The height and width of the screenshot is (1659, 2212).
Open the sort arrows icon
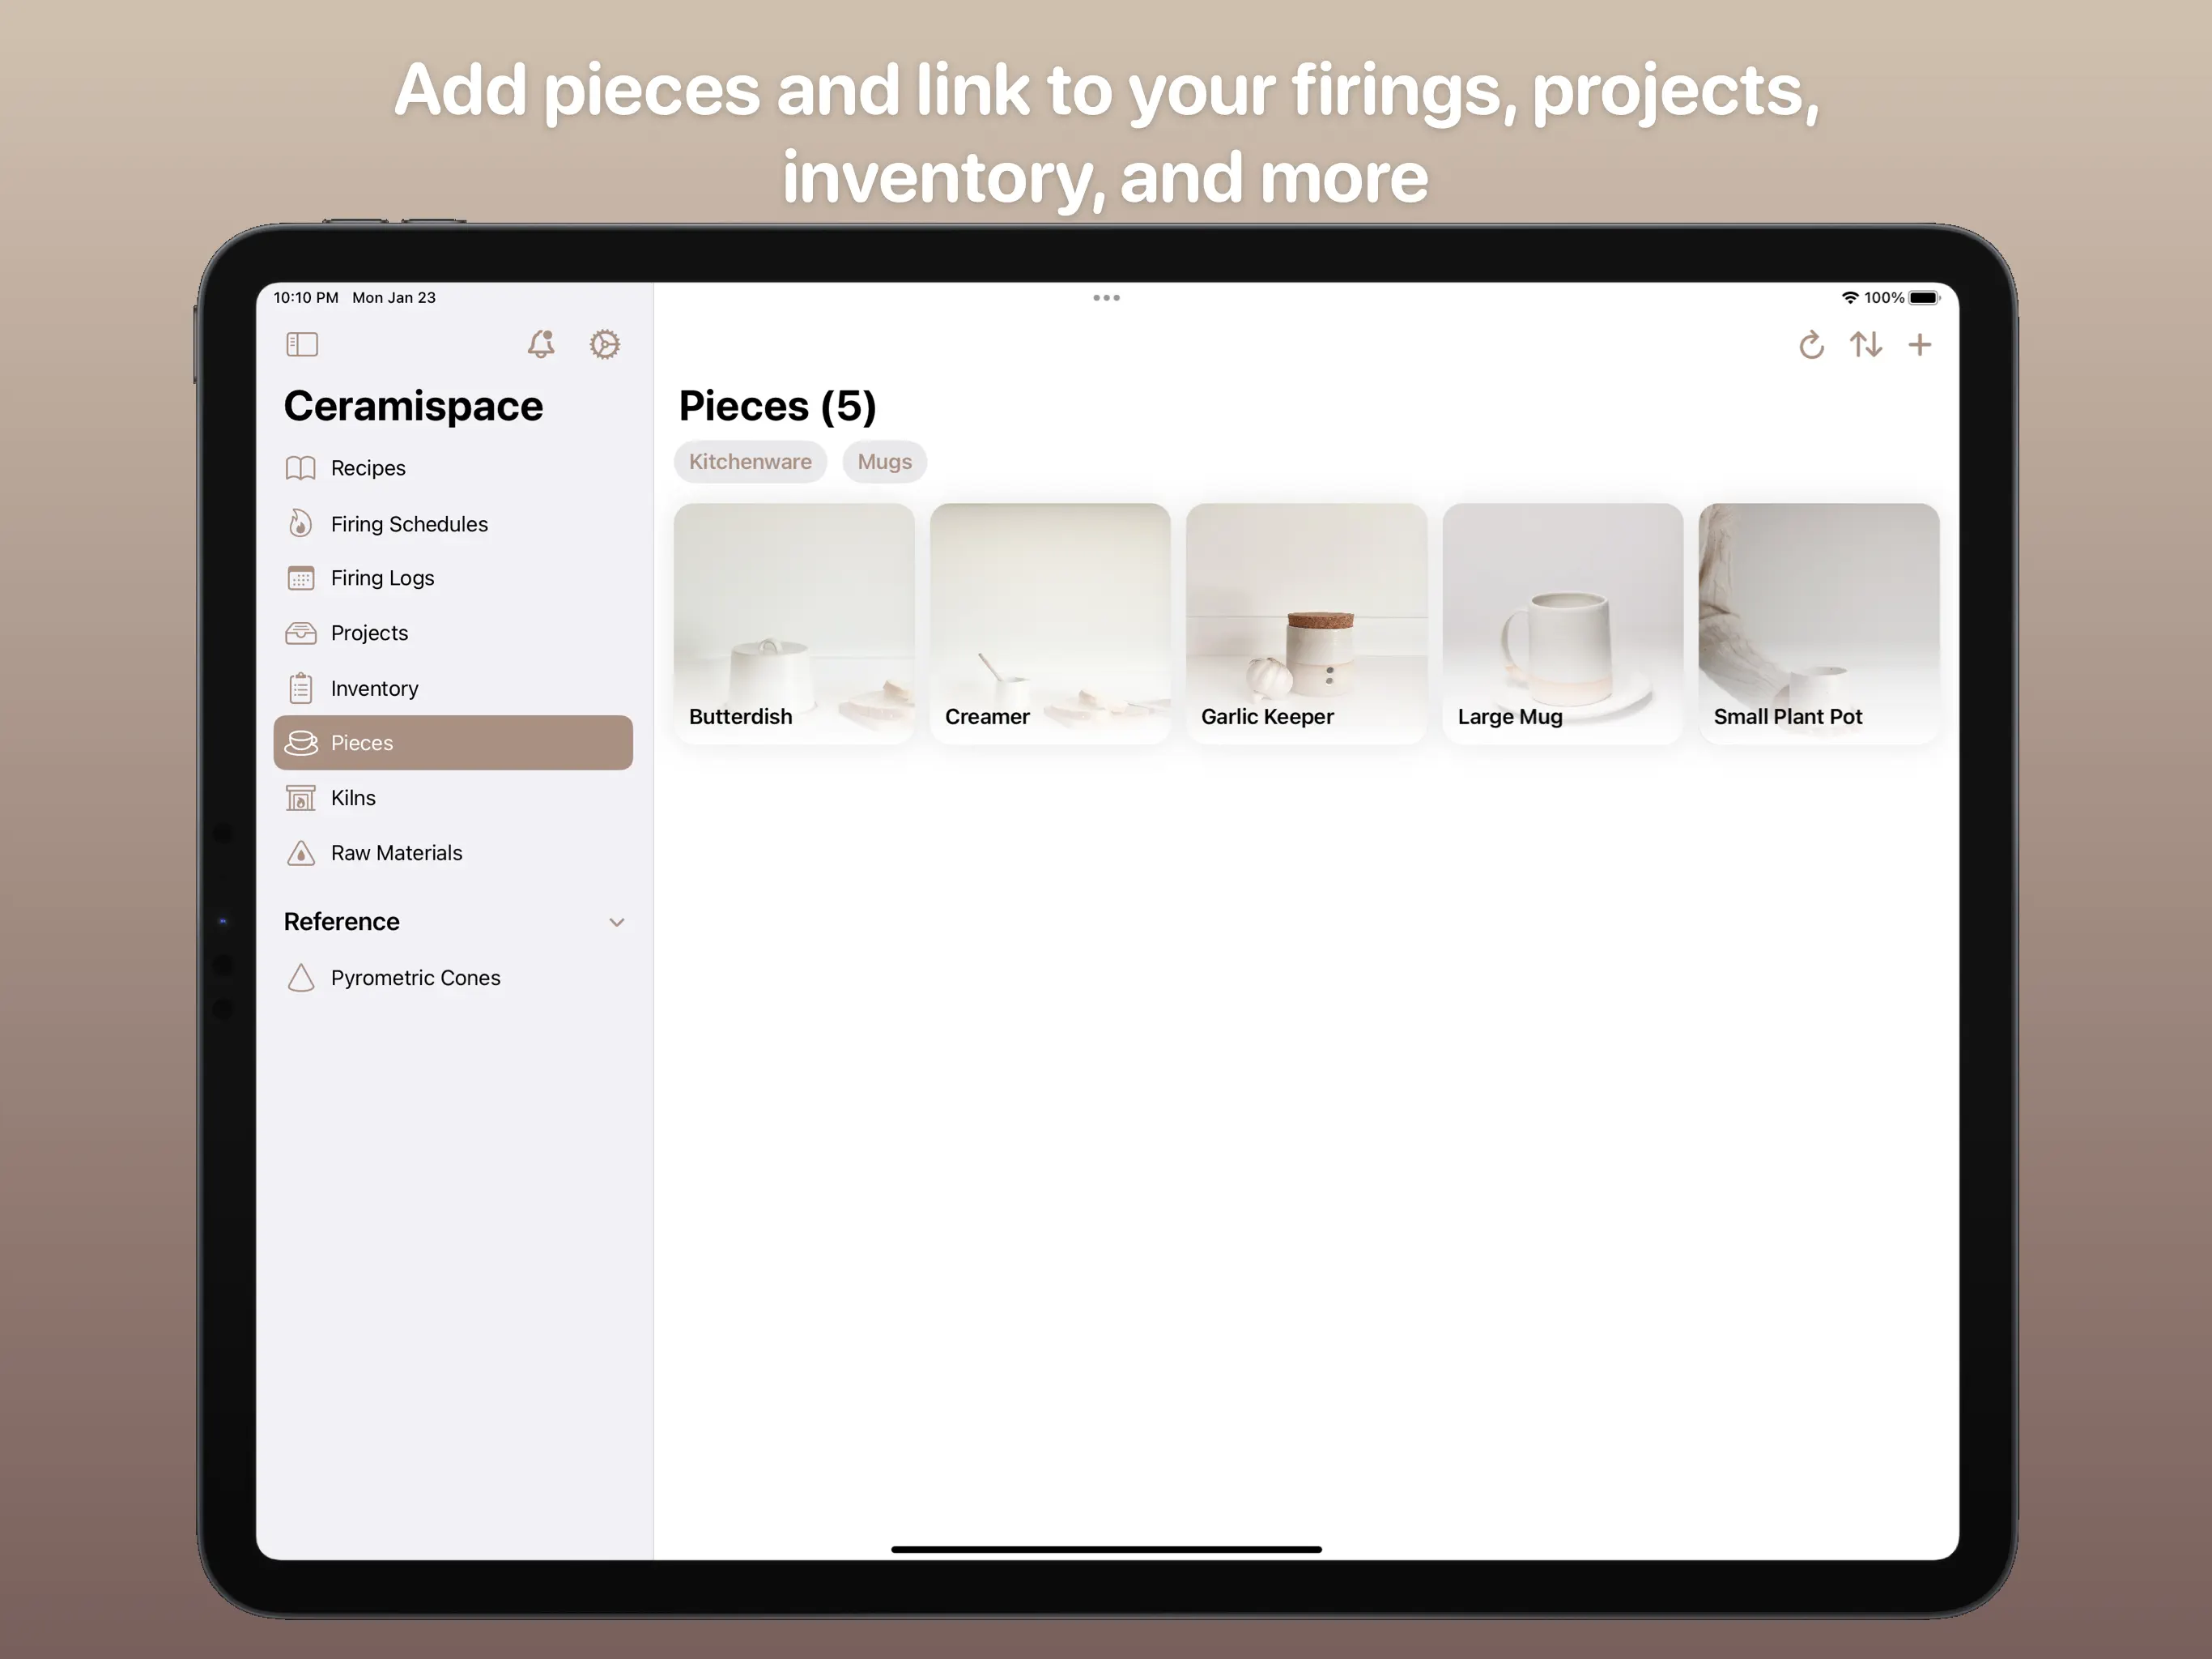pos(1865,345)
